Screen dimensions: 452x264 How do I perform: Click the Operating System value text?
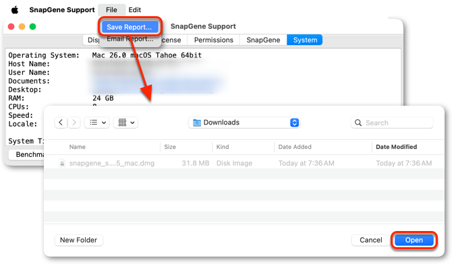pos(146,55)
